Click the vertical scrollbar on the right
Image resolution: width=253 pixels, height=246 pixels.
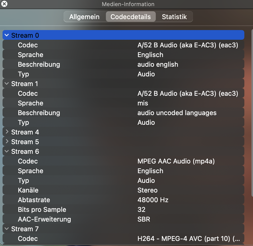coord(252,113)
